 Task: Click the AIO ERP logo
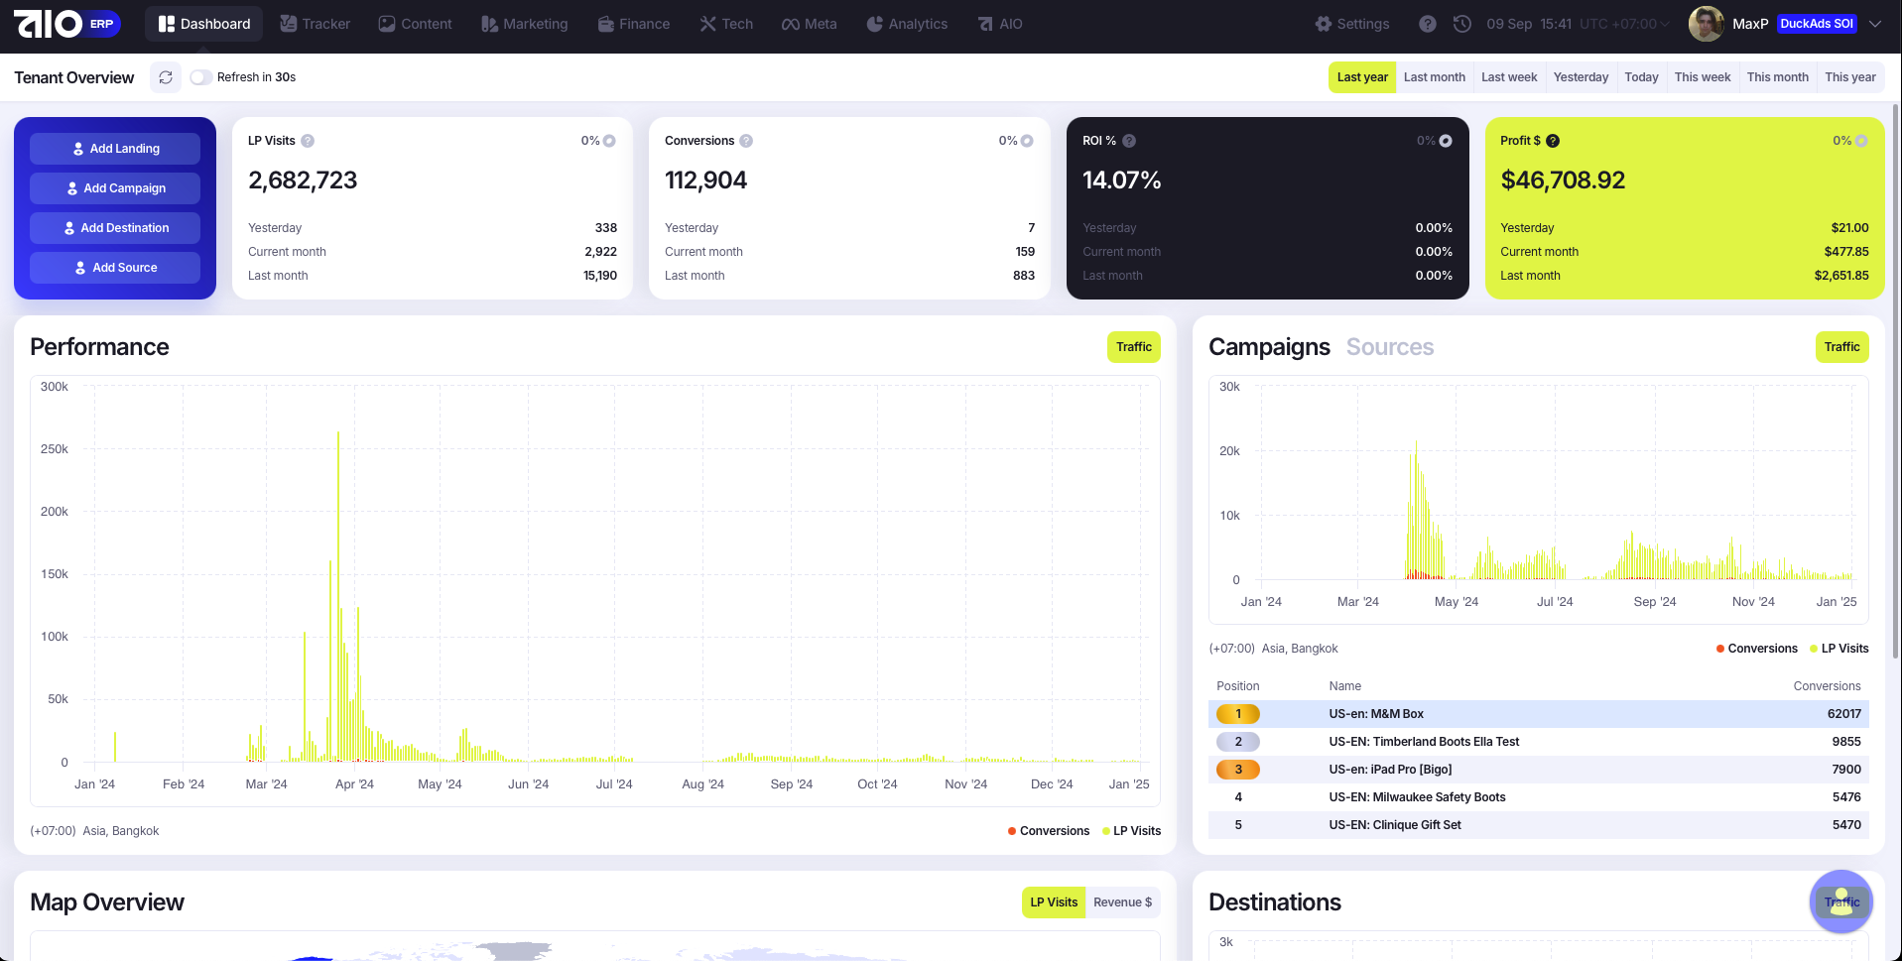point(66,24)
